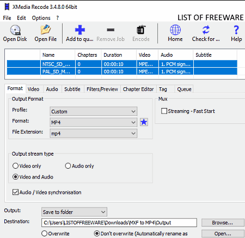Screen dimensions: 245x238
Task: Open the Options menu
Action: 41,18
